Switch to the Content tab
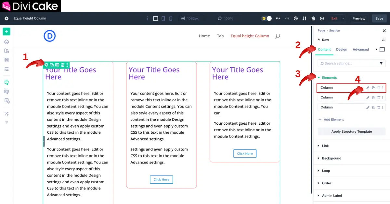This screenshot has height=204, width=390. pyautogui.click(x=324, y=50)
